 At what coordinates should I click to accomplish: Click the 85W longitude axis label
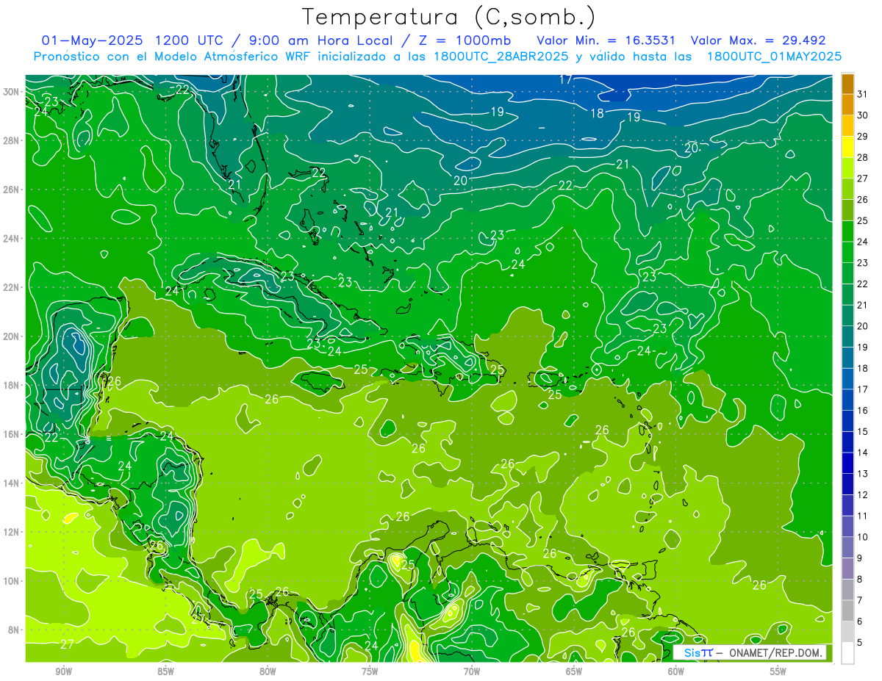165,671
